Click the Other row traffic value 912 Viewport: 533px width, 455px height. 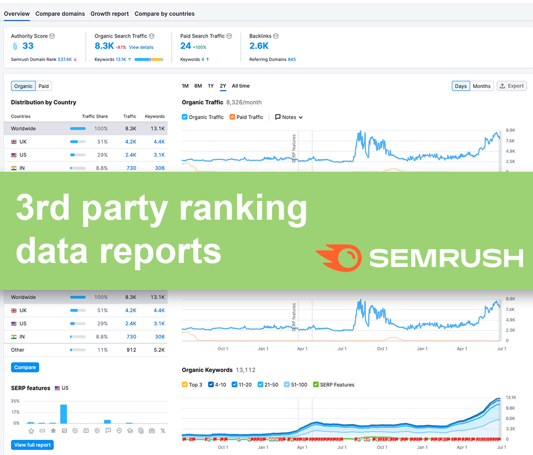pos(131,350)
